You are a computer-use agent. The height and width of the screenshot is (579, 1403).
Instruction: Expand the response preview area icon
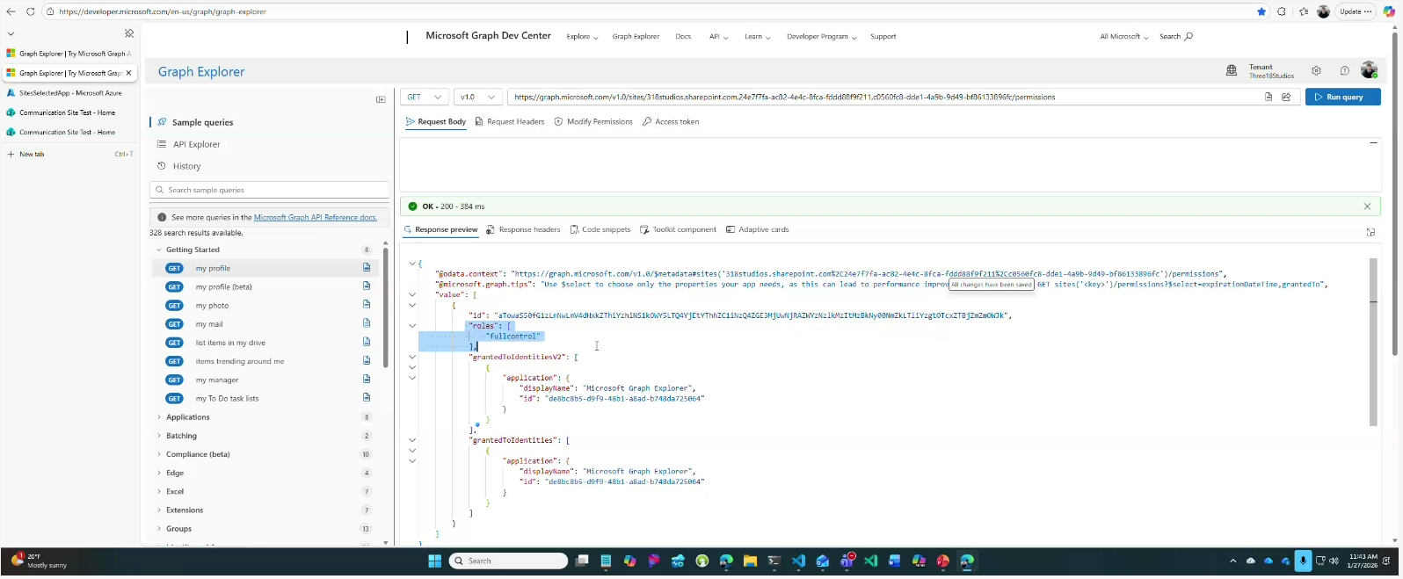(x=1370, y=232)
